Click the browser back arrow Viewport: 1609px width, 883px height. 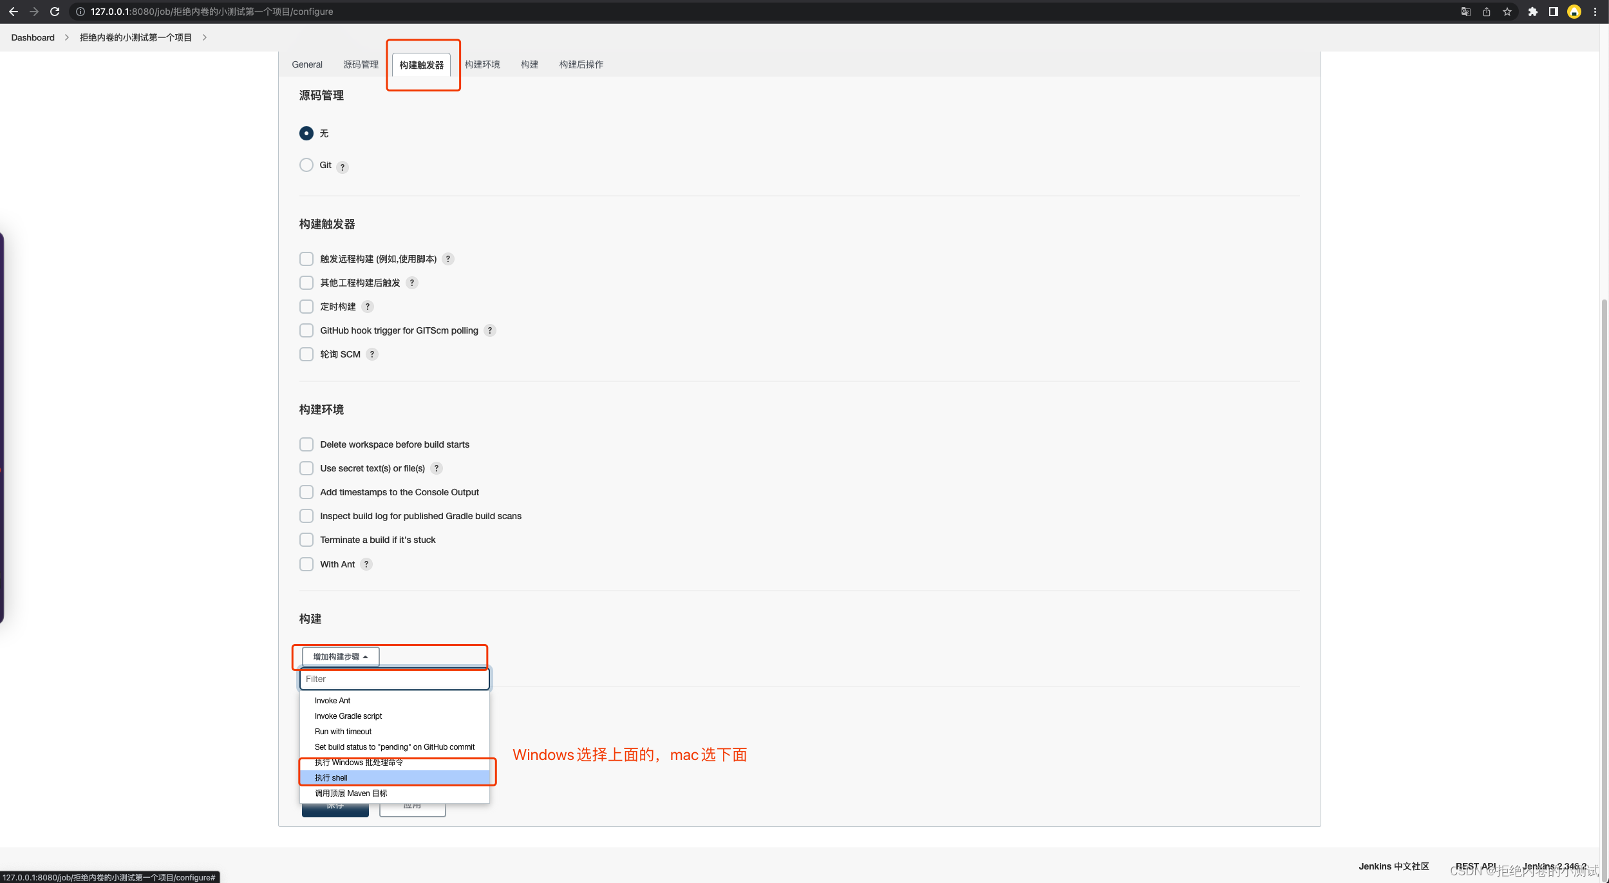13,12
